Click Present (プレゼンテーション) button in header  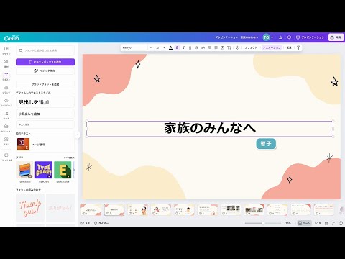310,37
